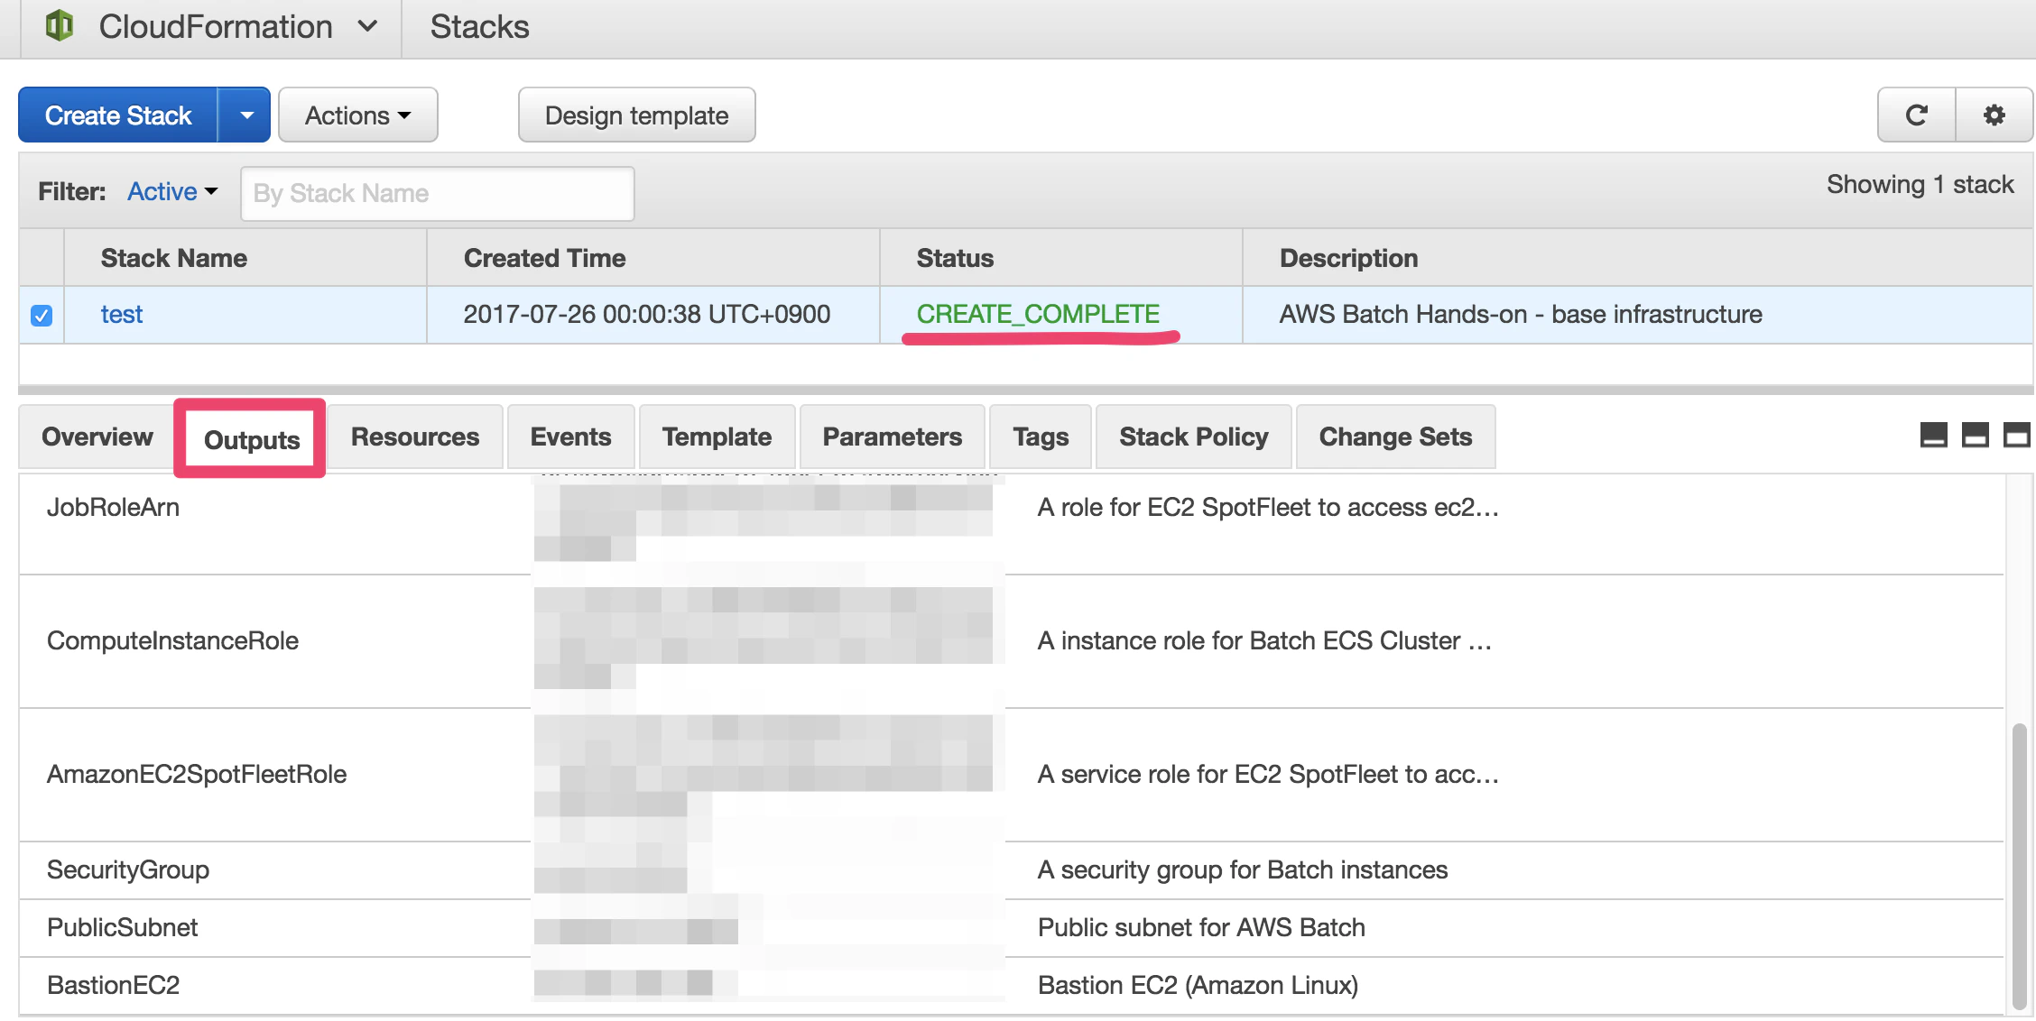The image size is (2036, 1021).
Task: Switch to the Tags tab
Action: pos(1041,437)
